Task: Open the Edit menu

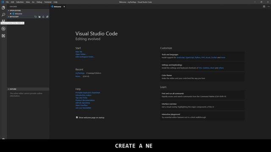Action: click(x=12, y=2)
